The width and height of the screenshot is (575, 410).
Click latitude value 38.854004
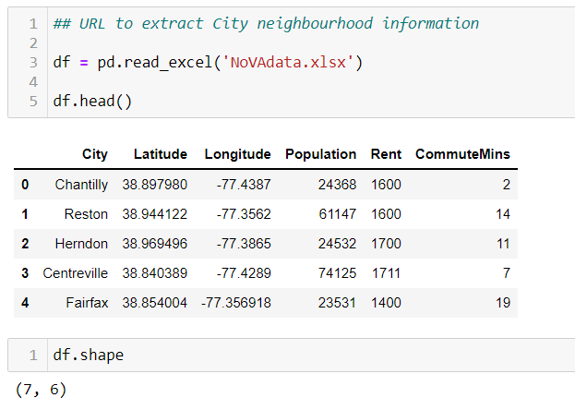point(155,303)
